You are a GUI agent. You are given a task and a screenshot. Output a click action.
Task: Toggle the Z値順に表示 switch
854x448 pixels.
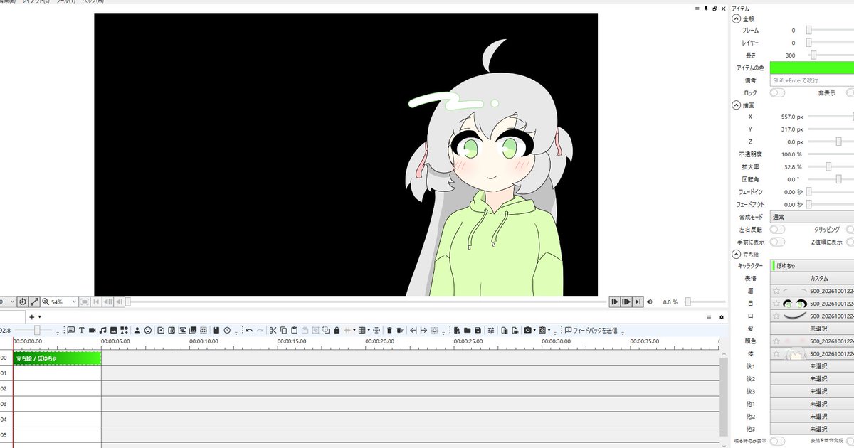850,242
